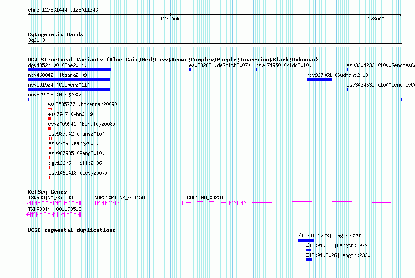Screen dimensions: 415x278
Task: Open the nsv591524 (Cooper2011) variant label
Action: 59,85
